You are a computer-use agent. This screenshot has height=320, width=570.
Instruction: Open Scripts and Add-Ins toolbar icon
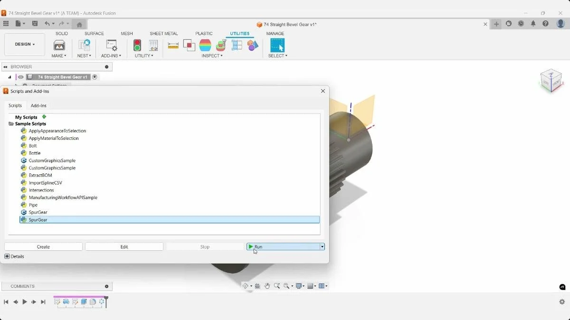coord(111,46)
